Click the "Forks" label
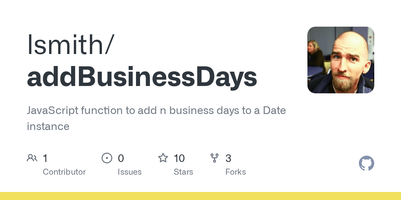 point(236,172)
